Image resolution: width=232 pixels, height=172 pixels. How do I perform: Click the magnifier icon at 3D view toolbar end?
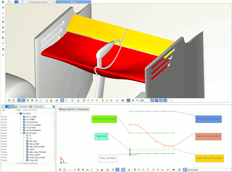[171, 100]
